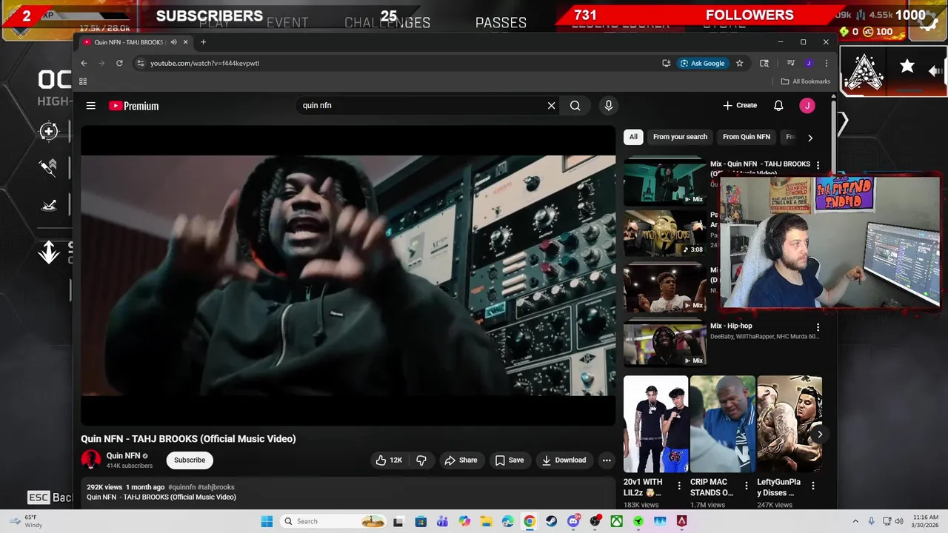Open tab search icon in toolbar
This screenshot has height=533, width=948.
pyautogui.click(x=764, y=64)
